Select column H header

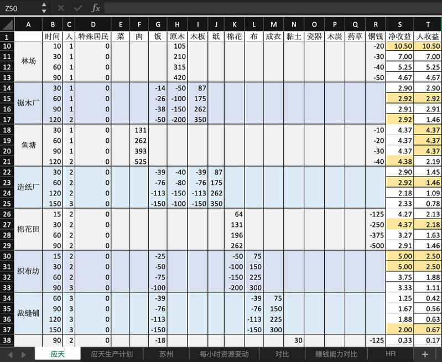tap(177, 24)
